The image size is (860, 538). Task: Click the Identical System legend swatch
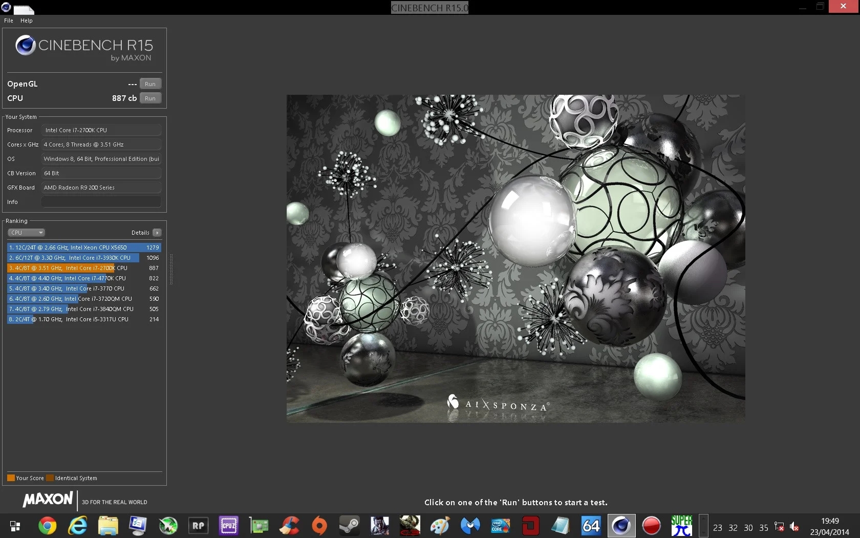(x=50, y=478)
